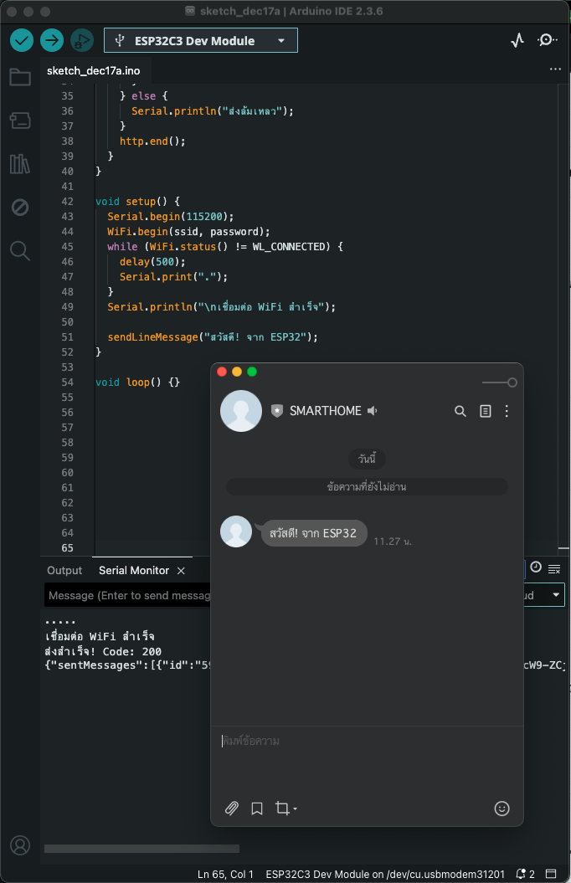The image size is (571, 883).
Task: Expand the ESP32C3 Dev Module board selector
Action: point(281,41)
